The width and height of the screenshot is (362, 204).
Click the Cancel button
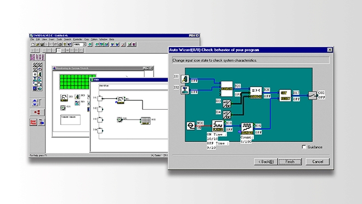tap(318, 162)
